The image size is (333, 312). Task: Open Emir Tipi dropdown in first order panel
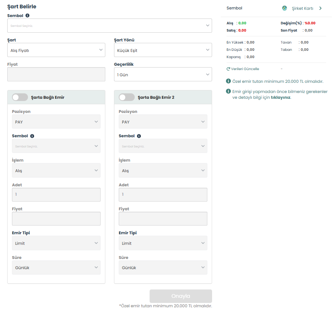[x=56, y=243]
